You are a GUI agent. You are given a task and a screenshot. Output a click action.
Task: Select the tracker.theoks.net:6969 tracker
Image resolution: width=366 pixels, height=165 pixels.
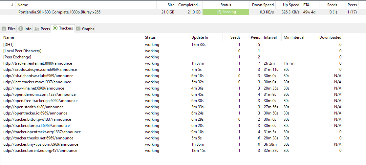pyautogui.click(x=172, y=138)
